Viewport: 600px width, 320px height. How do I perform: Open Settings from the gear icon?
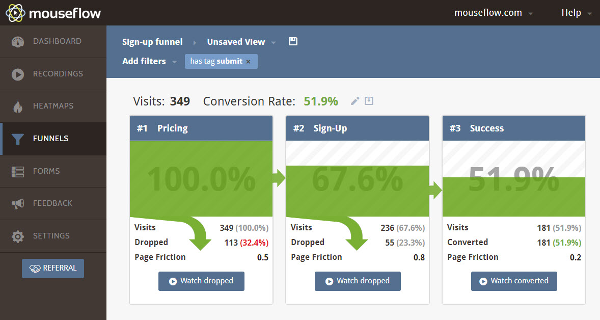pos(18,236)
